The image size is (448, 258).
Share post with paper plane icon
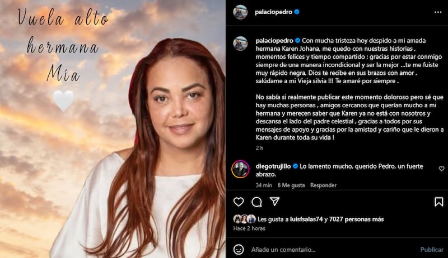274,202
